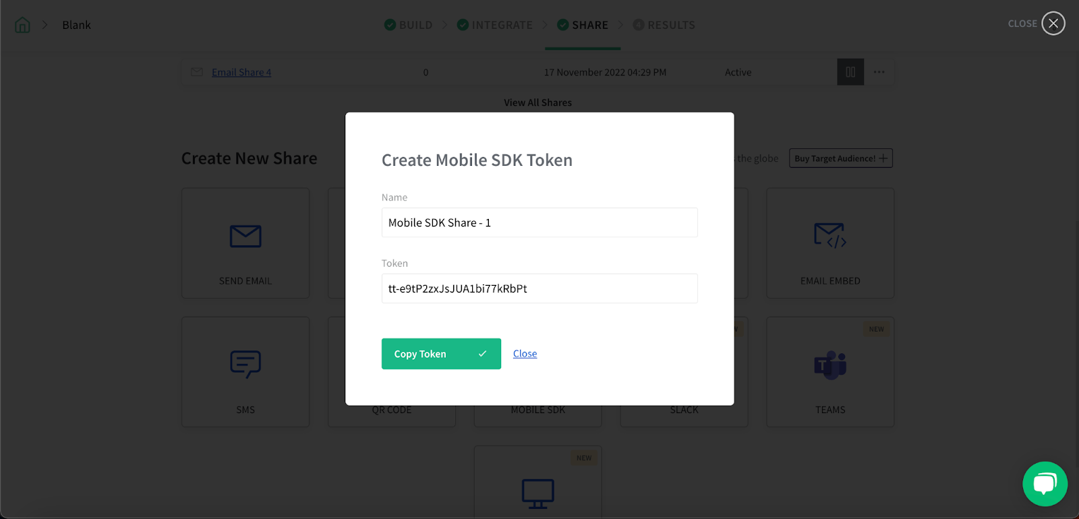
Task: Select the SHARE tab
Action: (x=583, y=25)
